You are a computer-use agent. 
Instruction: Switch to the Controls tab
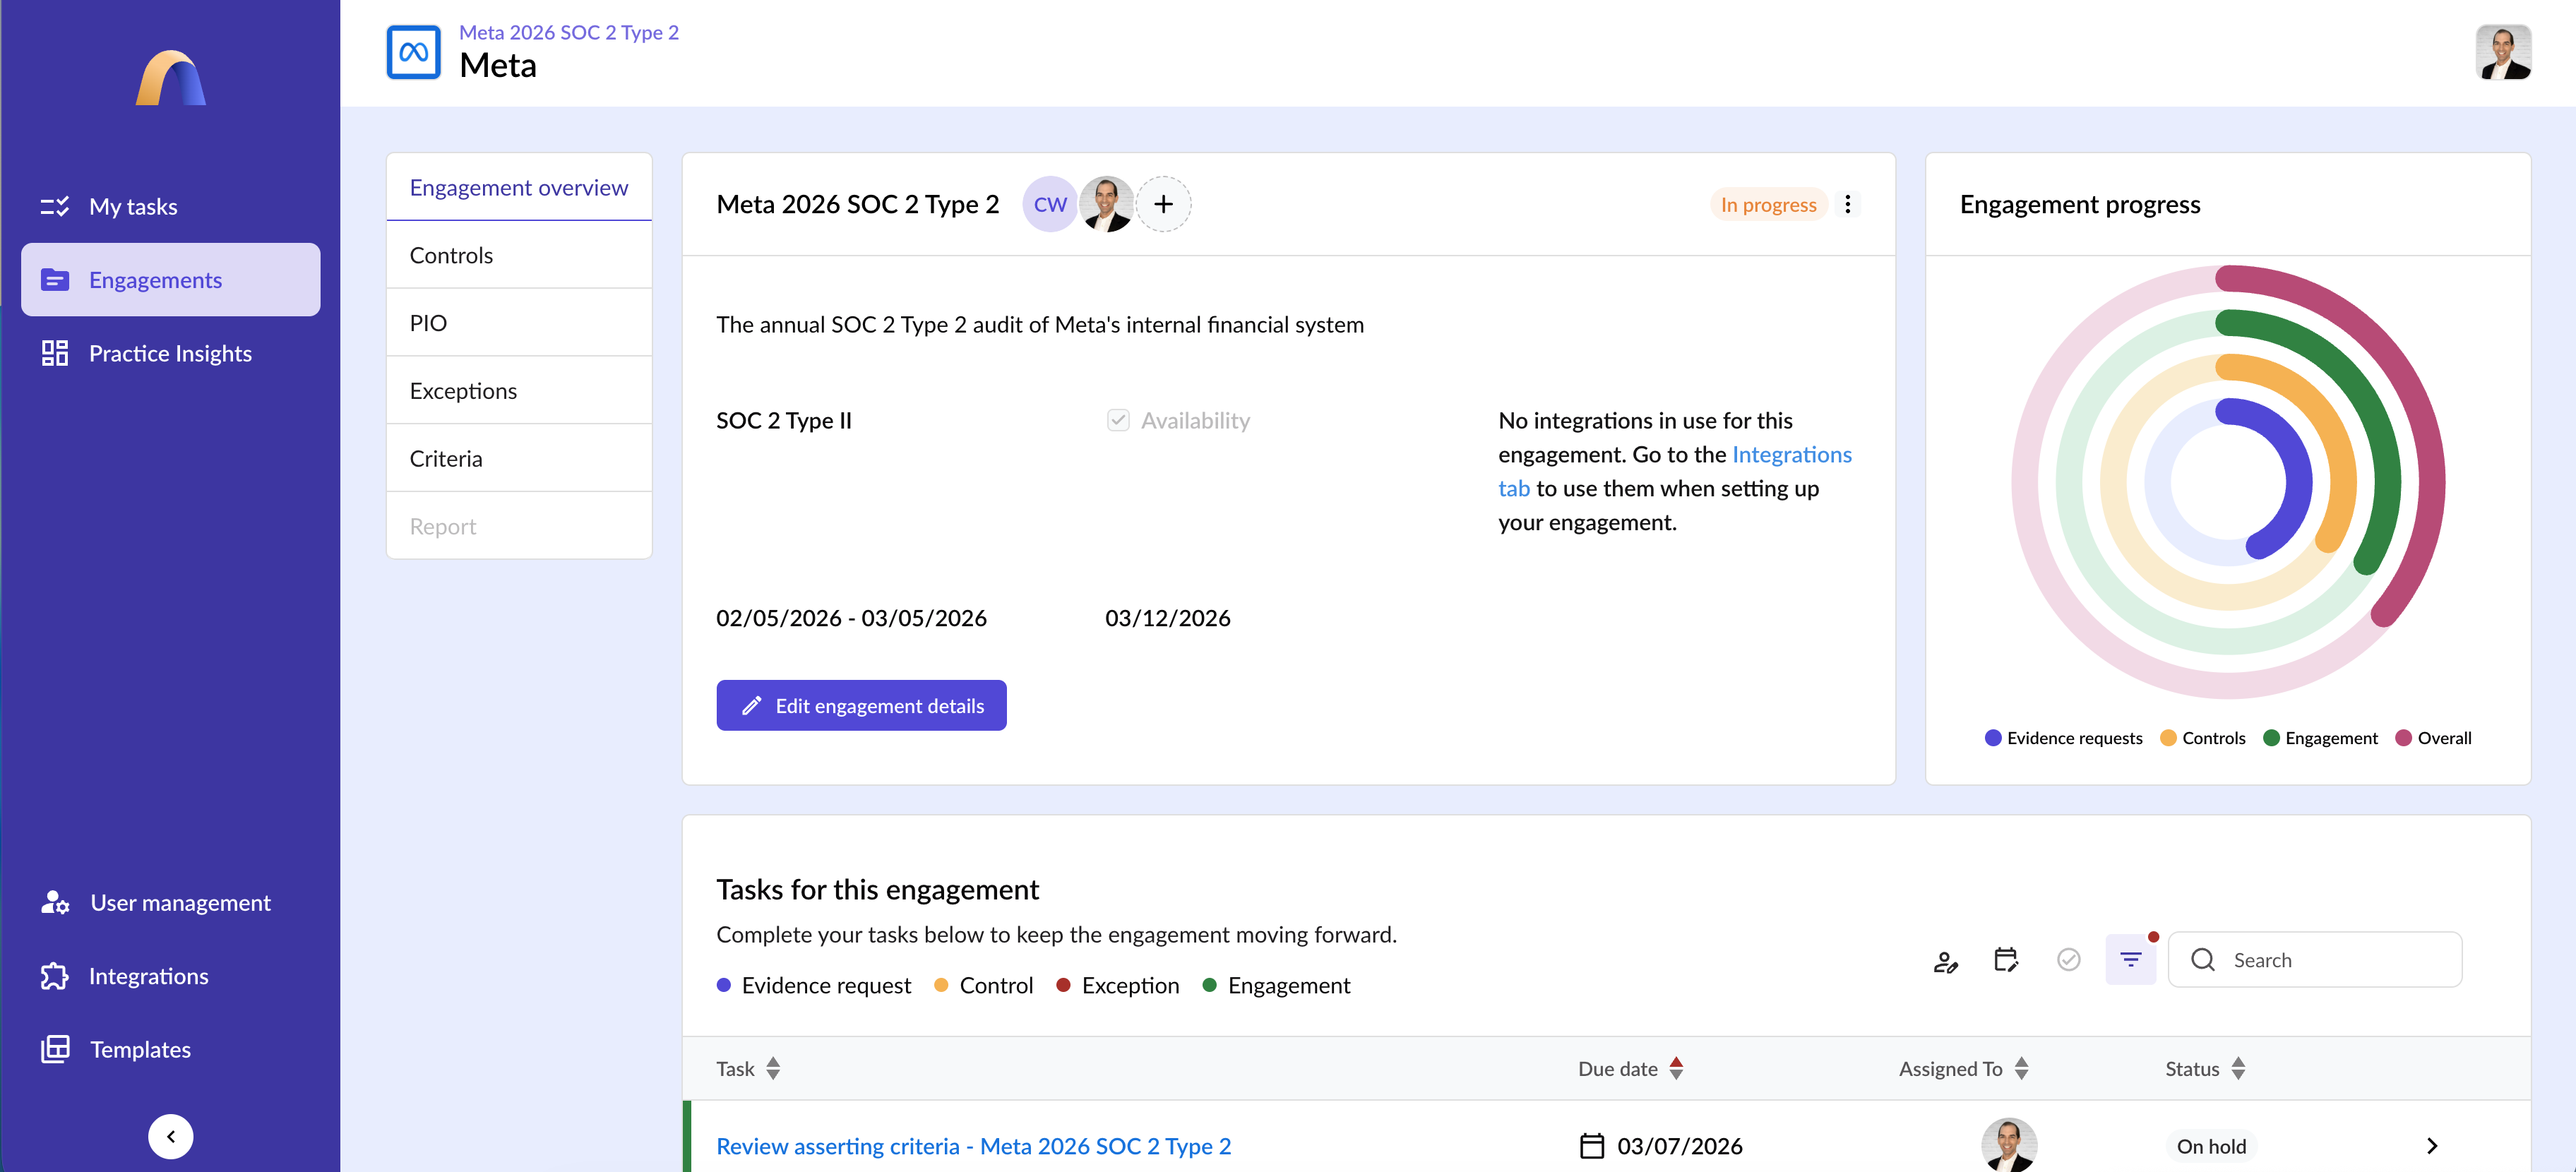[451, 256]
